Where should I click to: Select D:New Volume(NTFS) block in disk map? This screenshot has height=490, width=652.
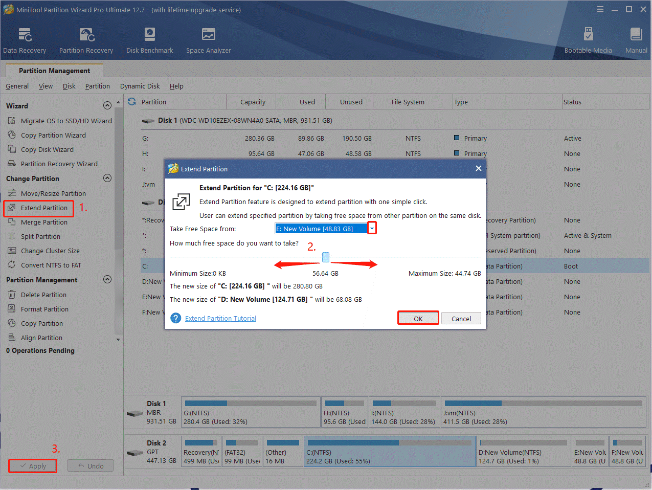click(524, 451)
